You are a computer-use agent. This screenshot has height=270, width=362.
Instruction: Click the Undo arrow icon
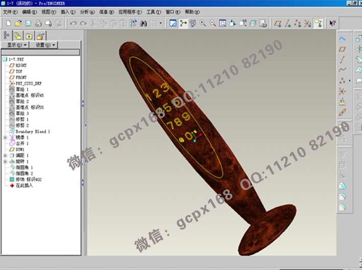(73, 23)
